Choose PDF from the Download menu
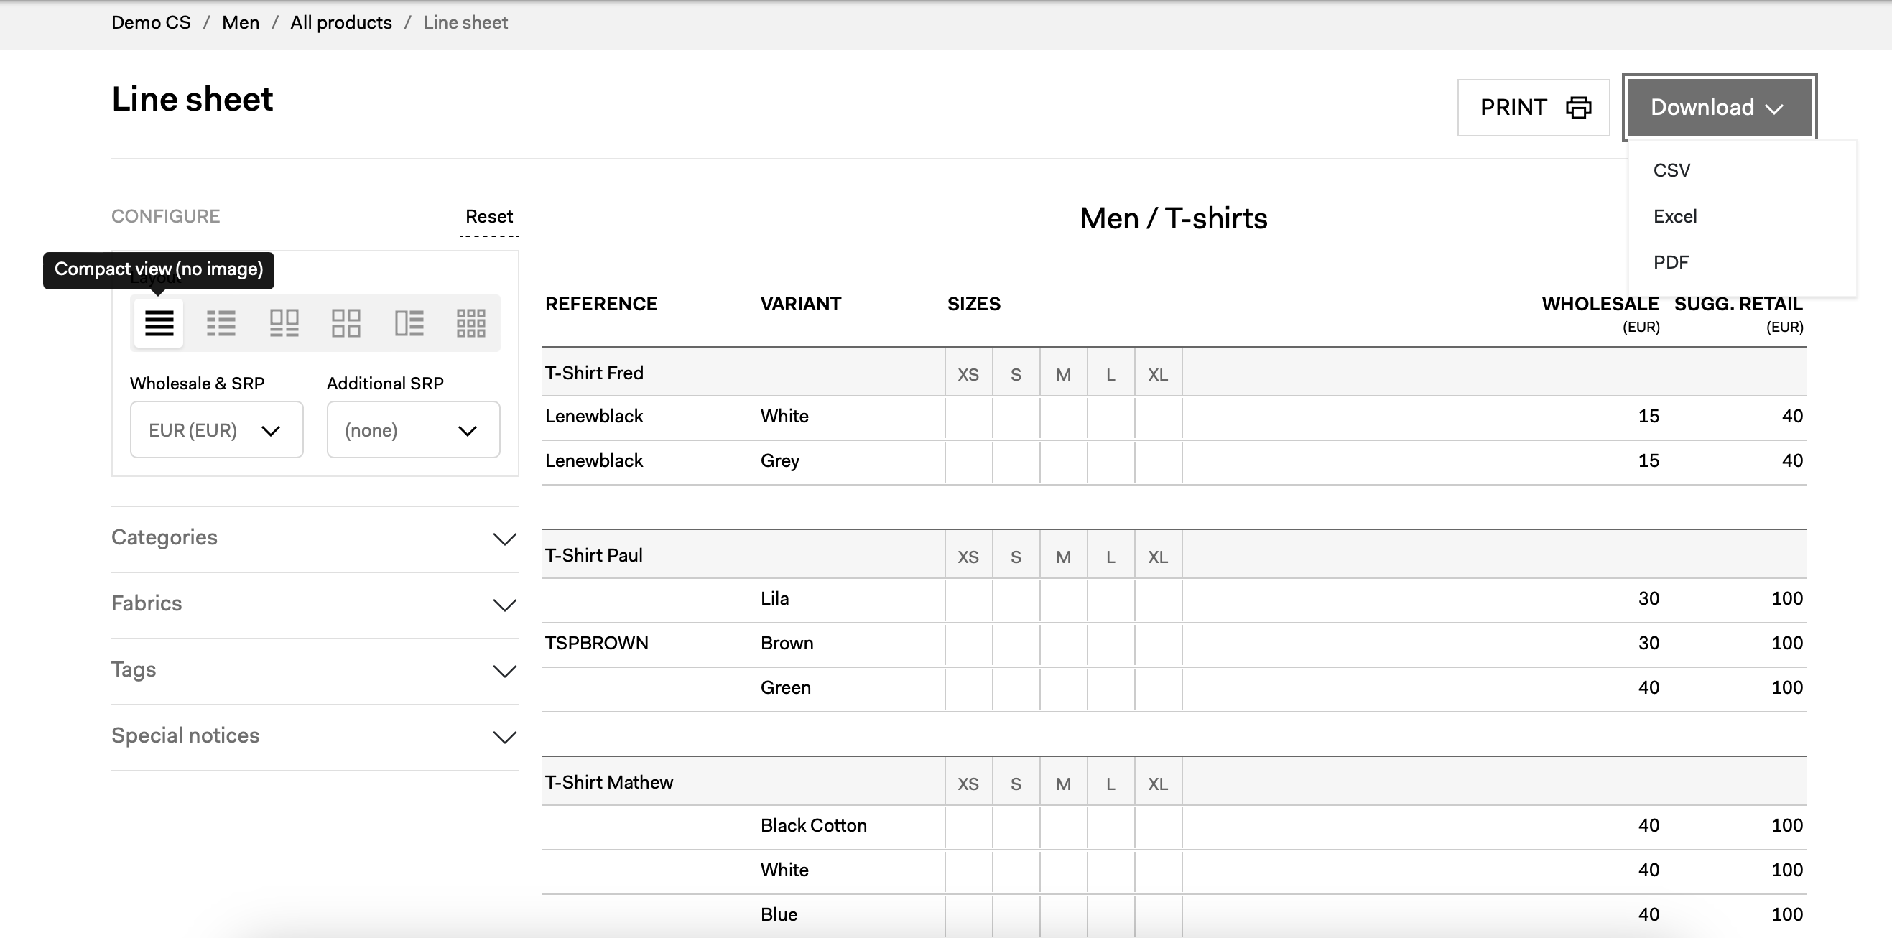The image size is (1892, 938). [x=1671, y=262]
